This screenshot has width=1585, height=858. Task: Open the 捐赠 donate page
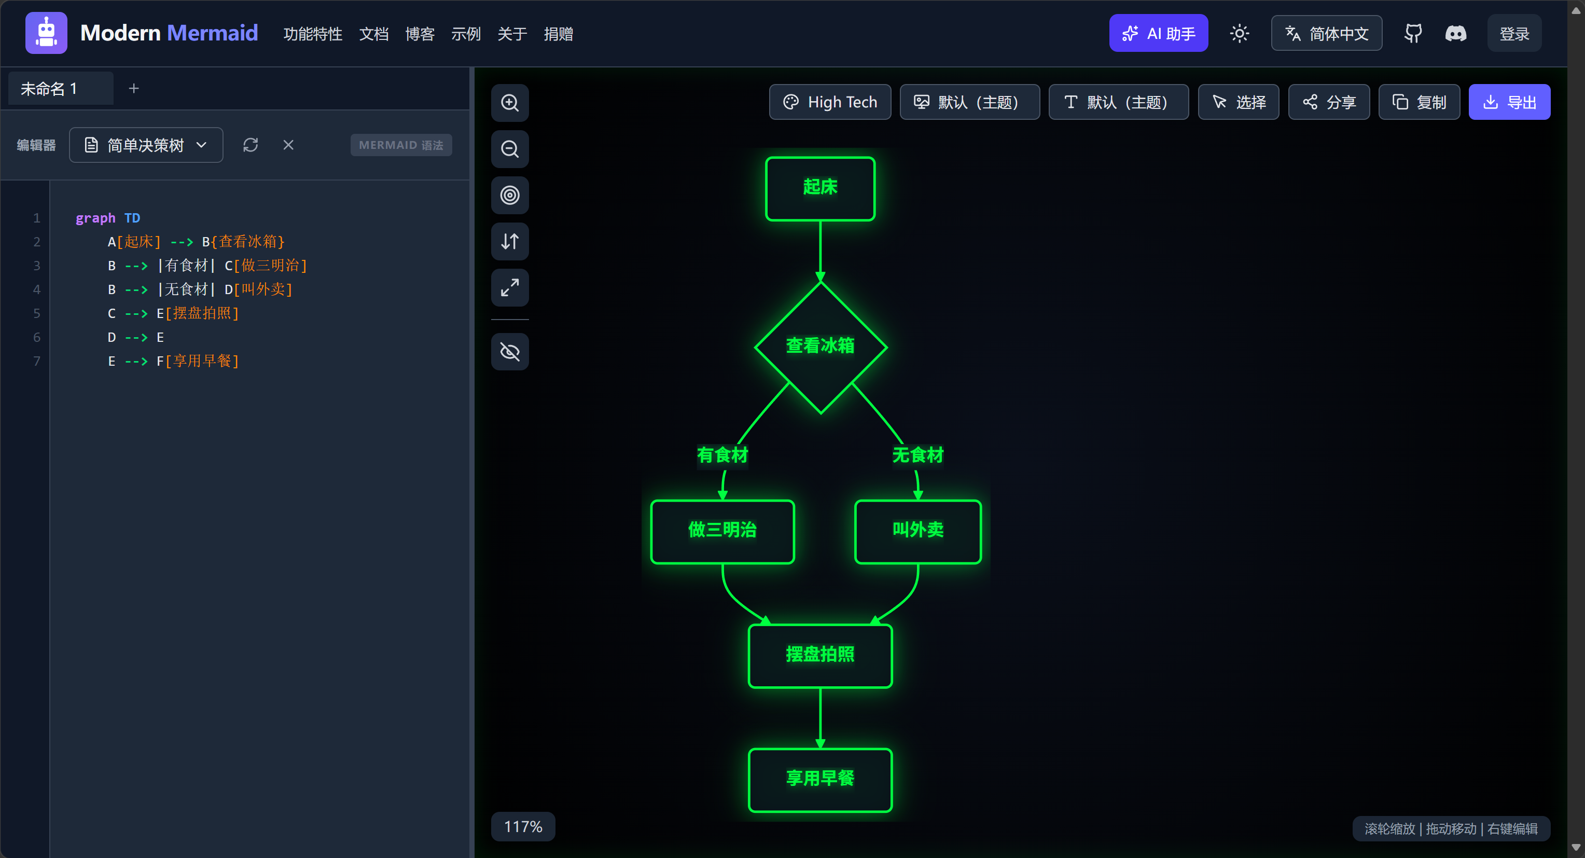click(x=559, y=34)
